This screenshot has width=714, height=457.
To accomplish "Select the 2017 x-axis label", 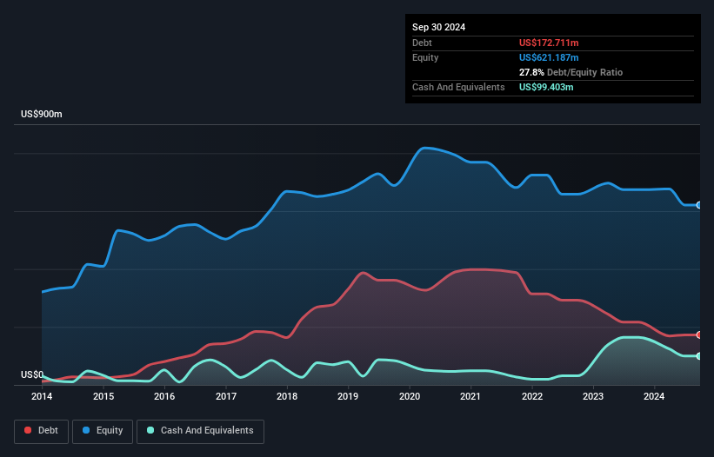I will coord(226,396).
